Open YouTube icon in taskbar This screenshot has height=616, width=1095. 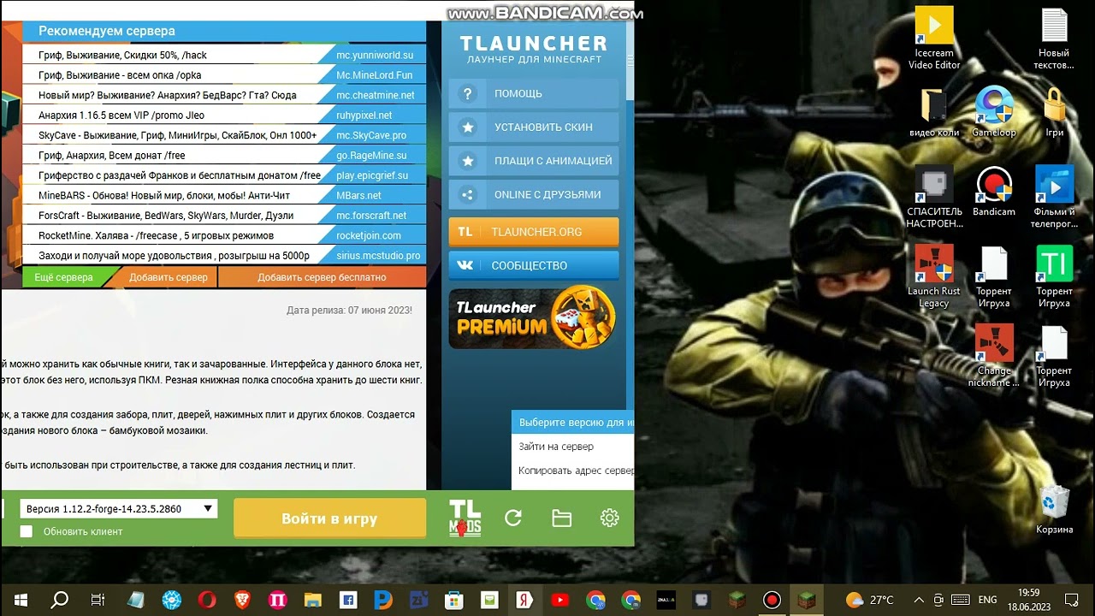(x=560, y=600)
